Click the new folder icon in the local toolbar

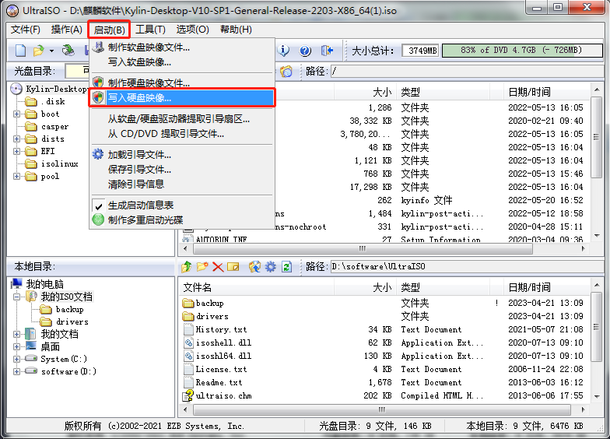pos(202,266)
